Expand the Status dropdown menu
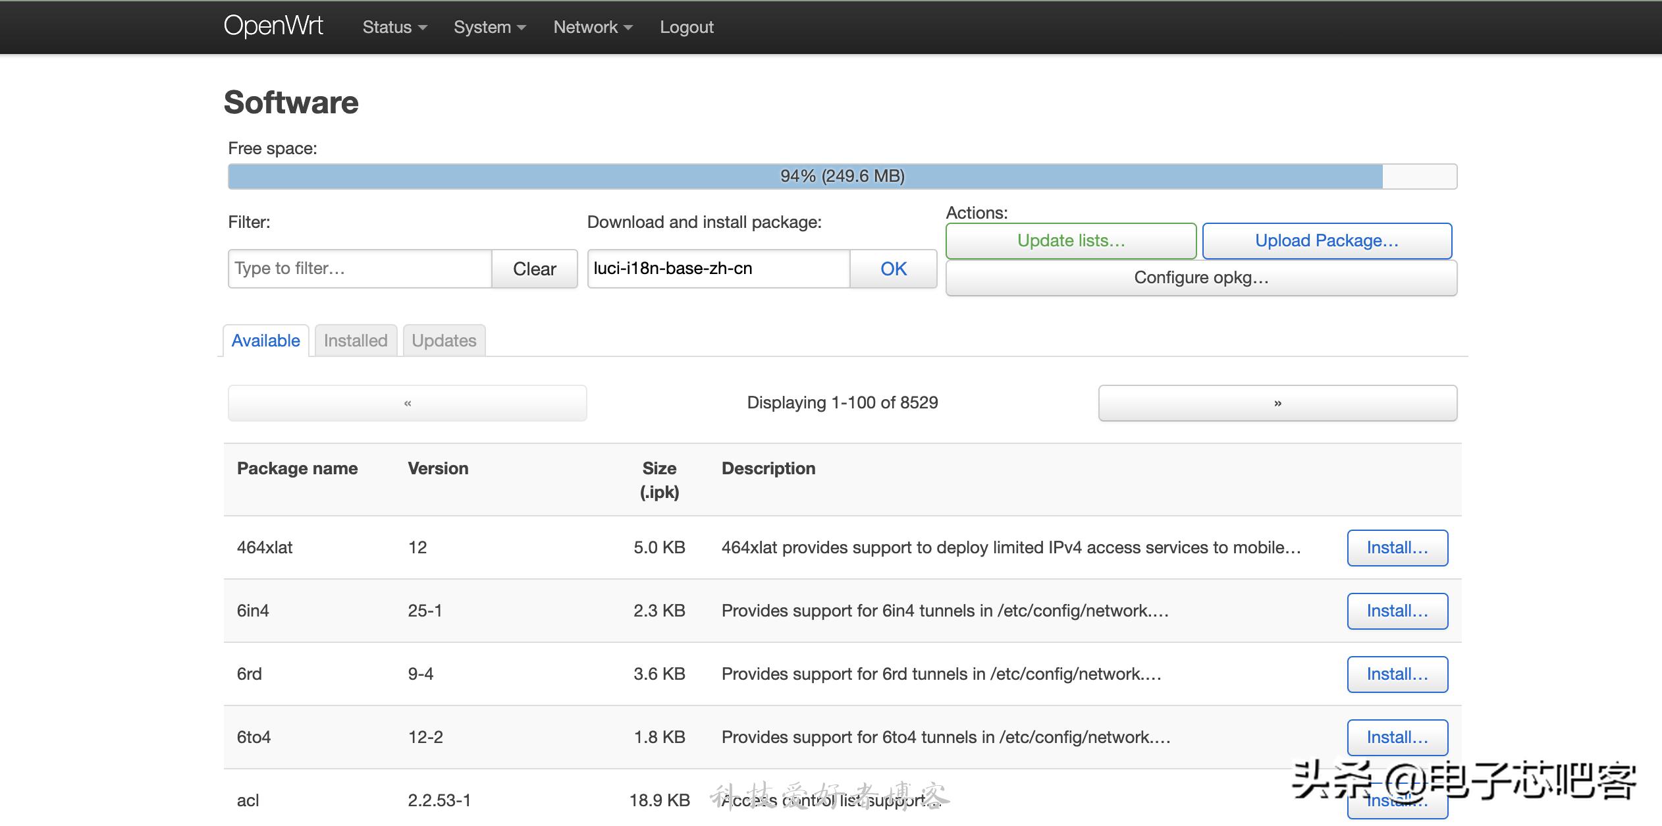The image size is (1662, 826). tap(394, 27)
